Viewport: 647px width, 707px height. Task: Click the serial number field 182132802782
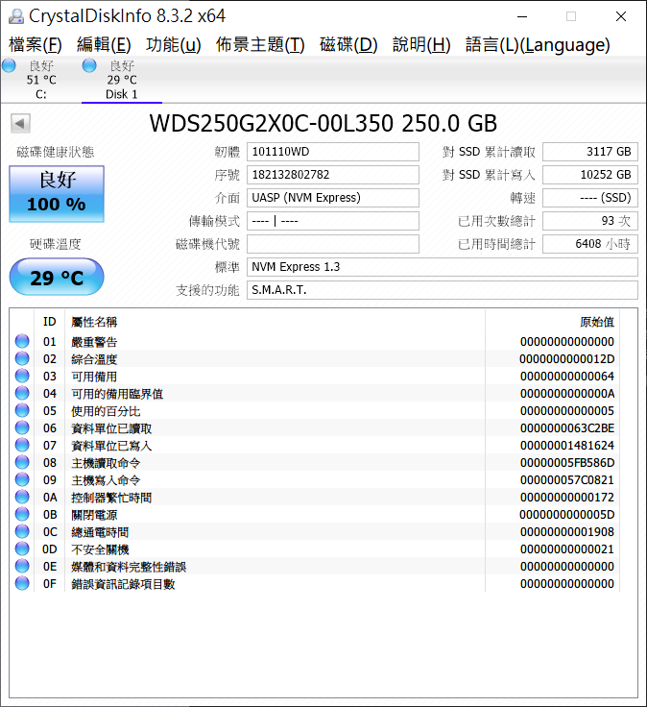[333, 175]
